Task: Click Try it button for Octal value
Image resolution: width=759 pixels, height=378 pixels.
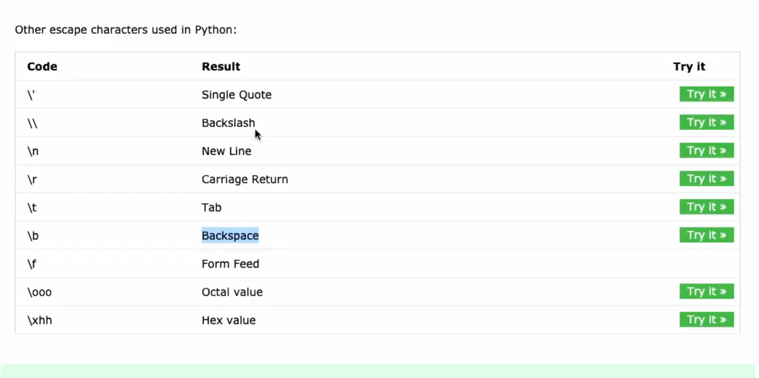Action: (x=706, y=291)
